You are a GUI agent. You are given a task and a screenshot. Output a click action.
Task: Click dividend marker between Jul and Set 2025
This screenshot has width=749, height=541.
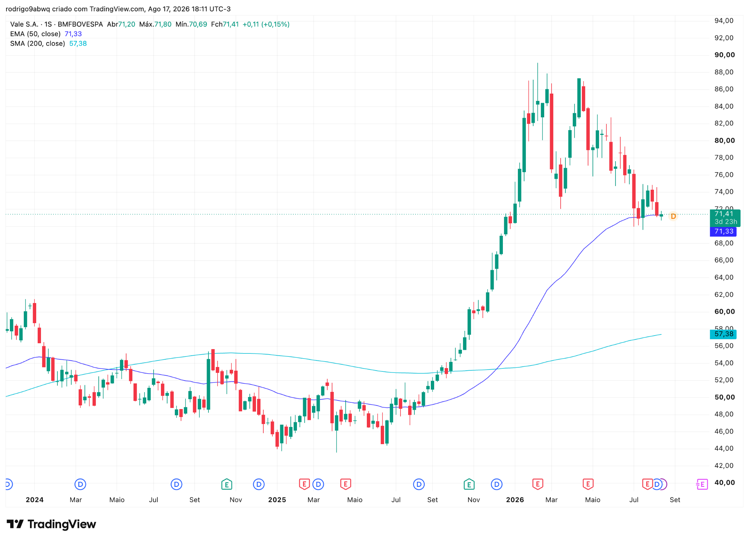[419, 484]
